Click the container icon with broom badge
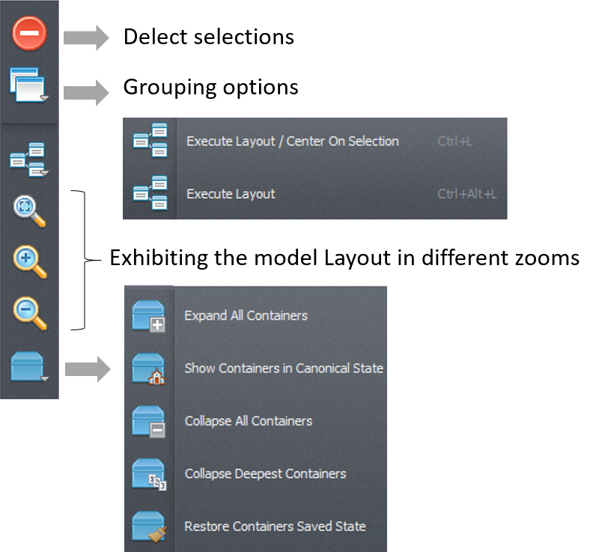 click(148, 527)
